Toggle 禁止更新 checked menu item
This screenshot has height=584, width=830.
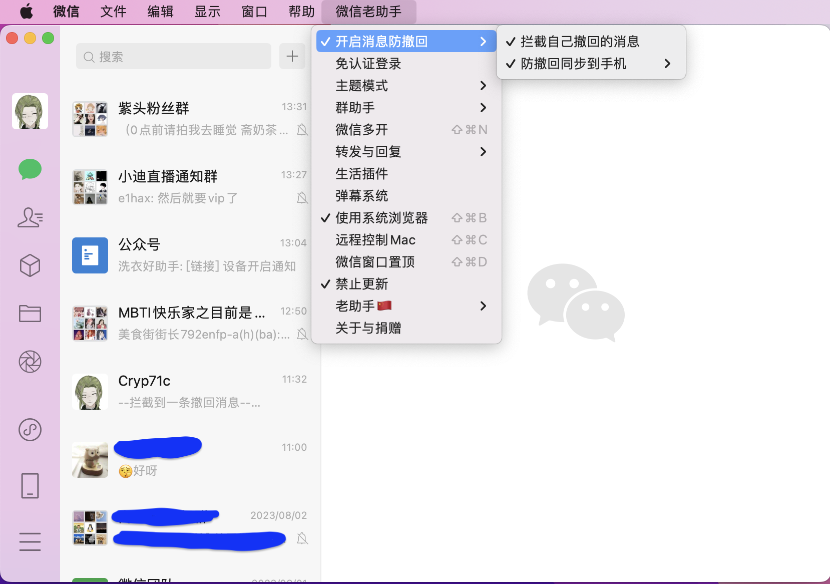pyautogui.click(x=361, y=284)
